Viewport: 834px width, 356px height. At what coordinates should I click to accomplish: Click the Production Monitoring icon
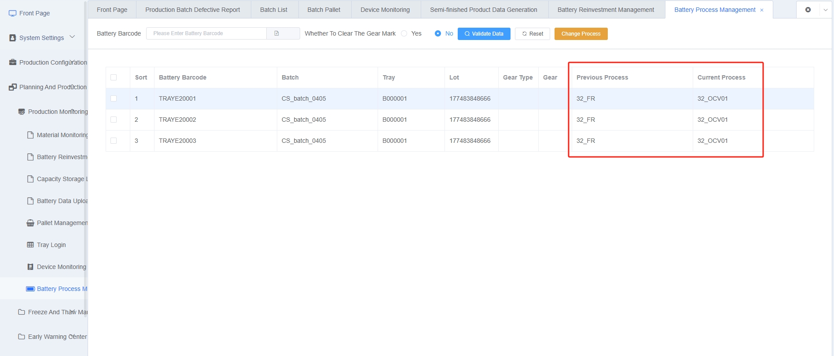tap(22, 112)
